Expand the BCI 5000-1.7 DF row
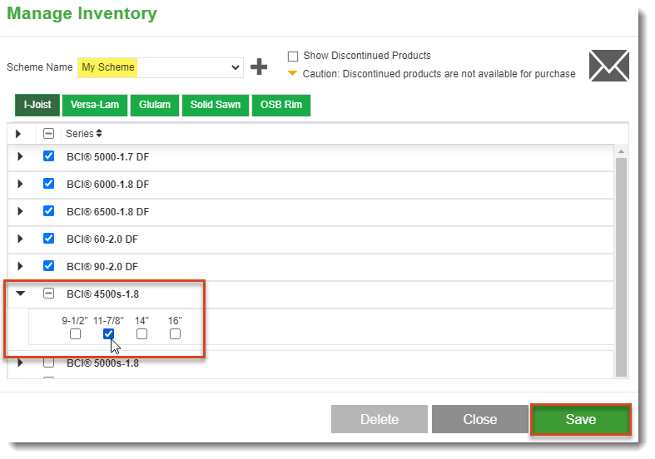This screenshot has height=459, width=655. coord(20,156)
